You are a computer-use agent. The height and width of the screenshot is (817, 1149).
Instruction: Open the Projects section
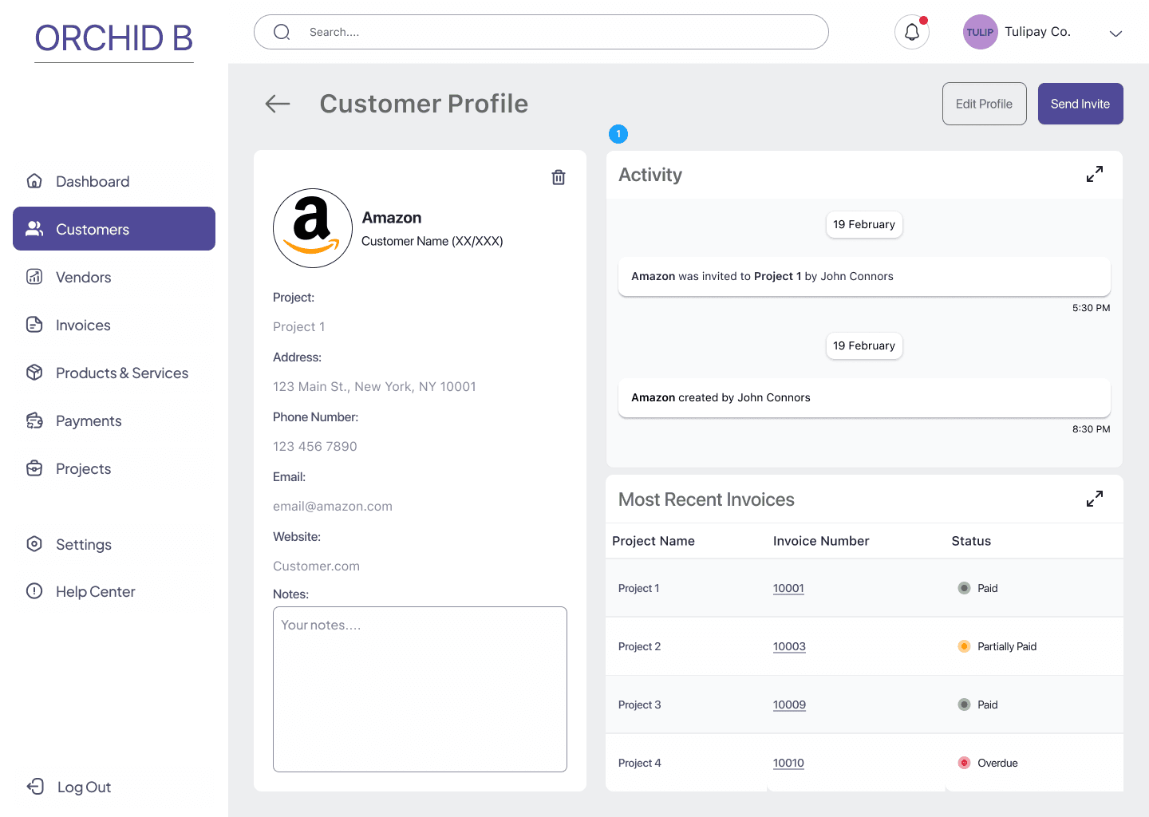pyautogui.click(x=114, y=468)
